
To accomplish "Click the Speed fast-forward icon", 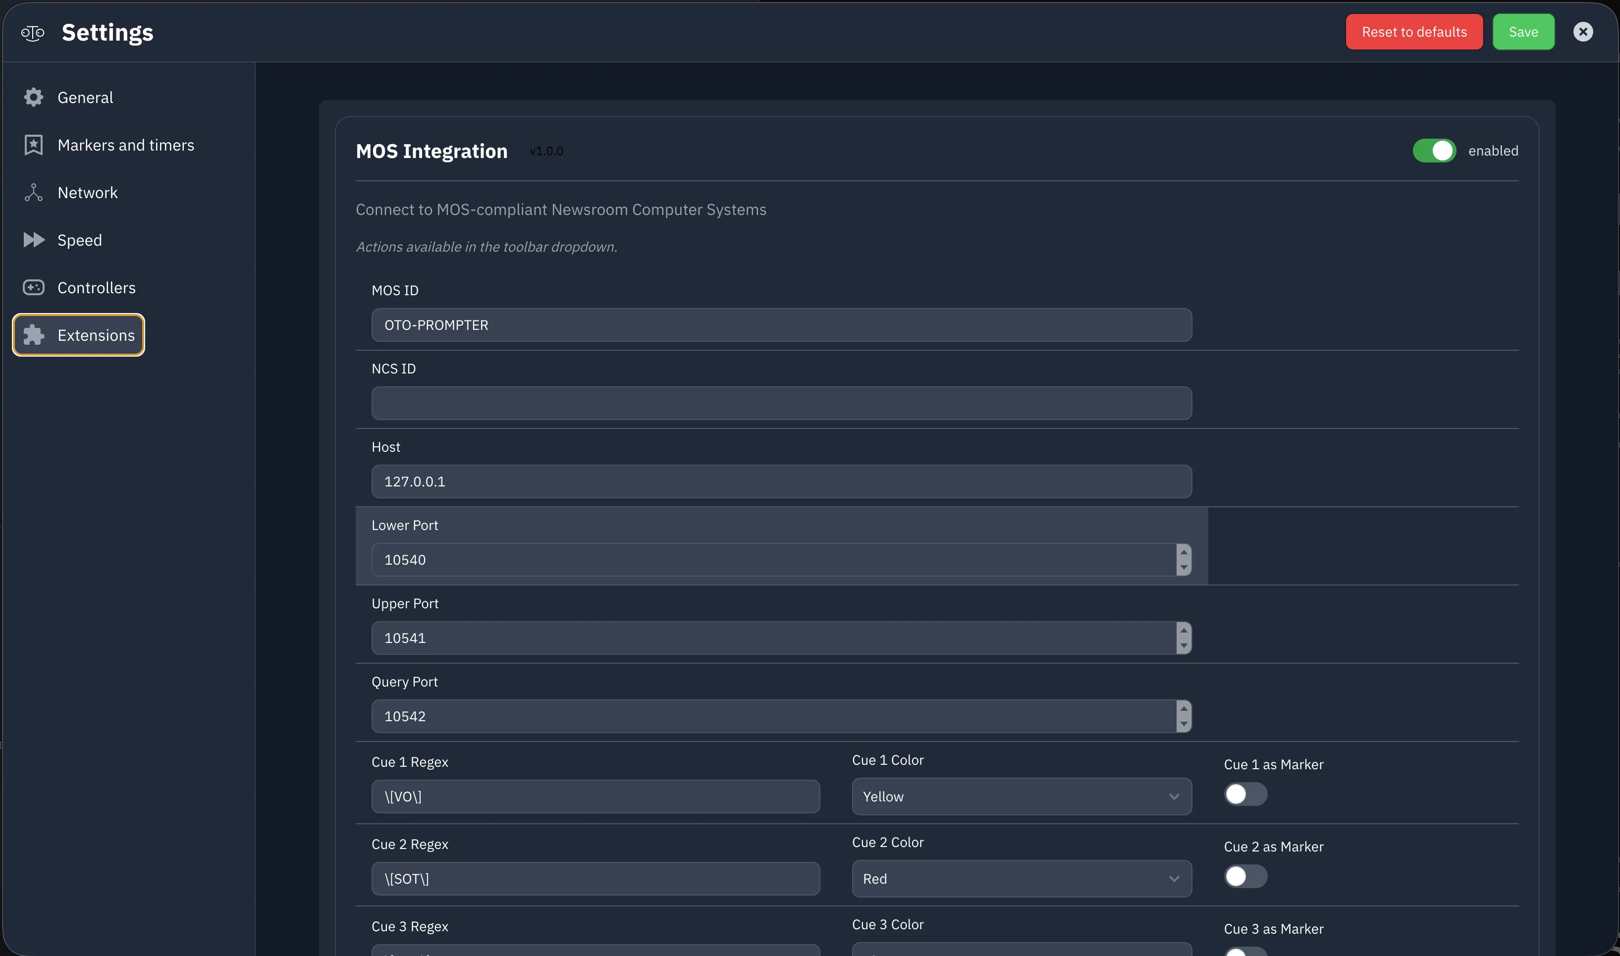I will point(34,240).
